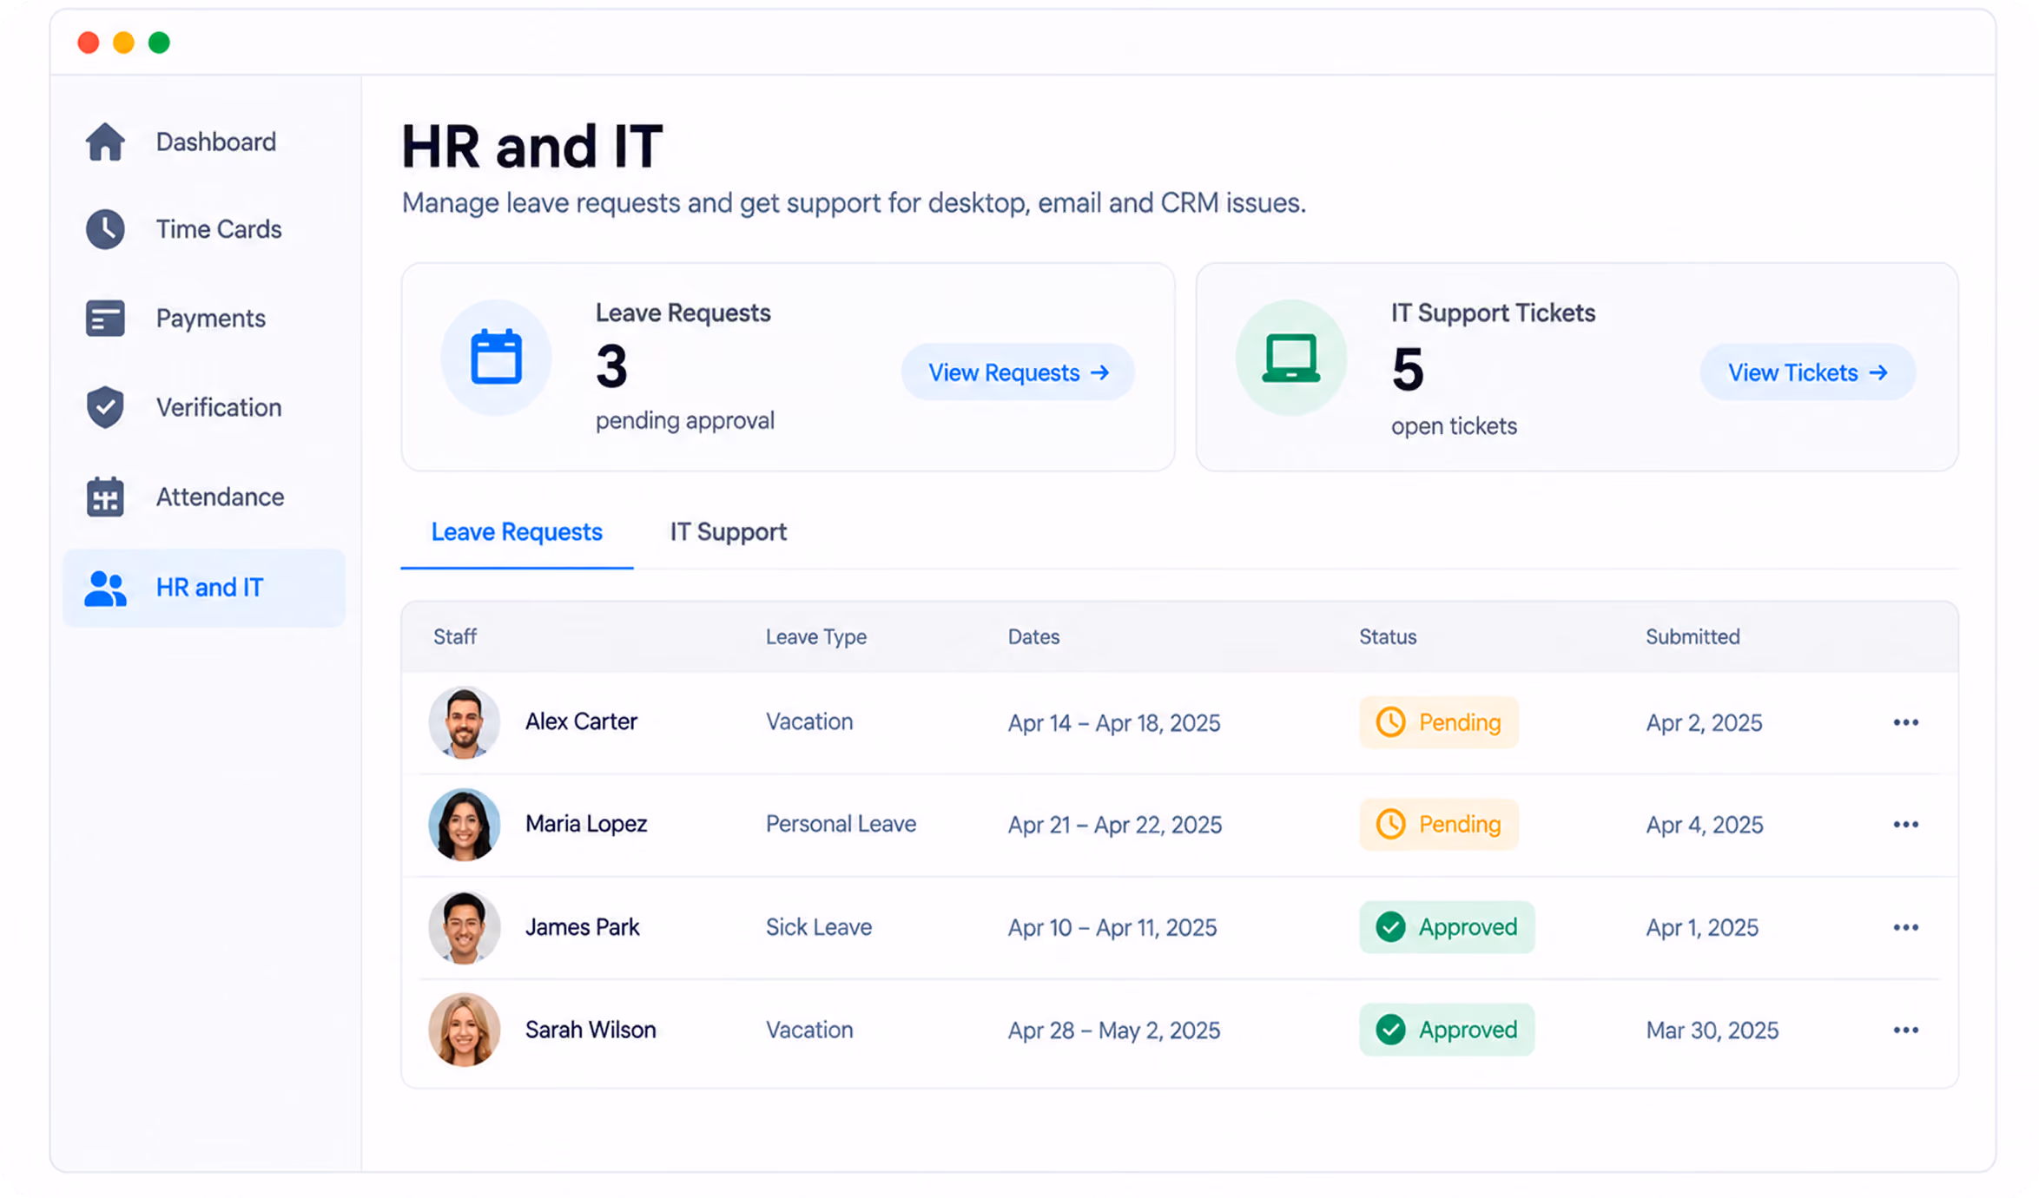Click the View Tickets button
This screenshot has height=1198, width=2039.
coord(1807,372)
